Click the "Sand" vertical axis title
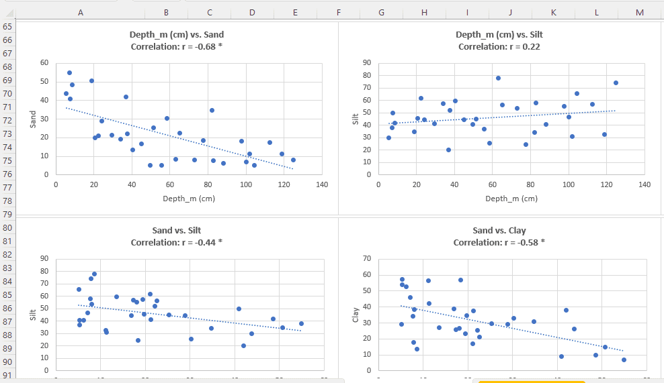The height and width of the screenshot is (383, 664). (33, 119)
